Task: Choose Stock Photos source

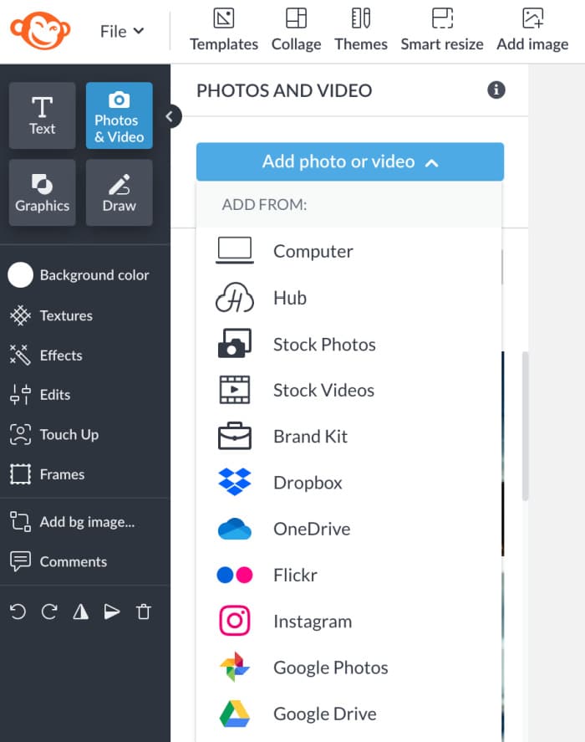Action: [348, 344]
